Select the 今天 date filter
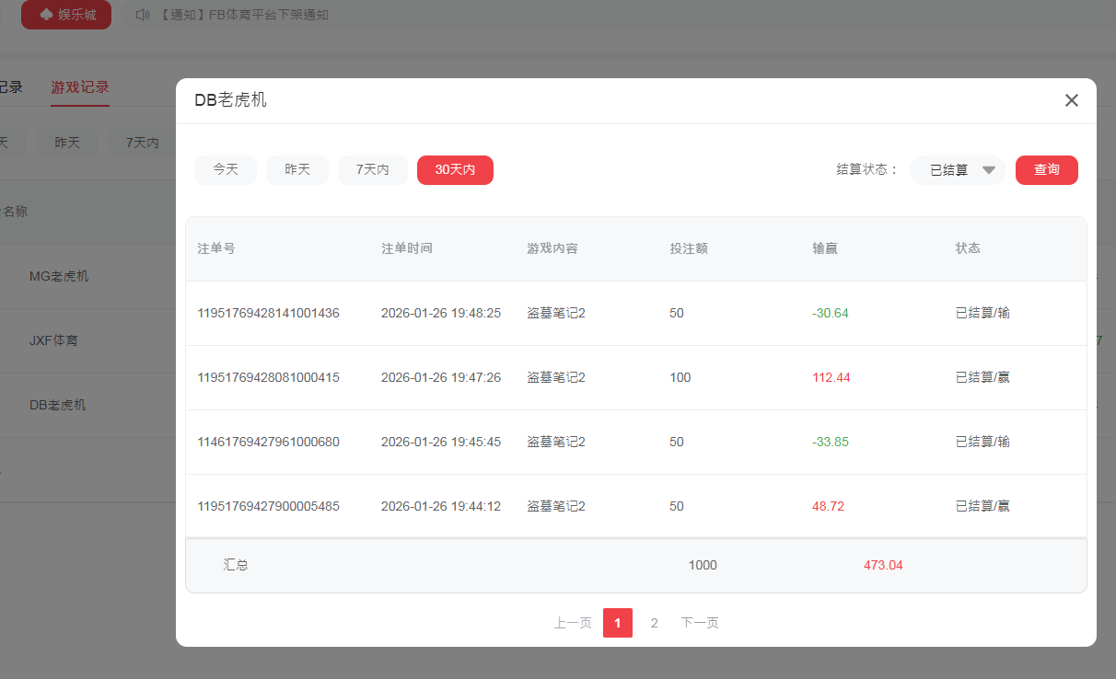The height and width of the screenshot is (679, 1116). pyautogui.click(x=225, y=169)
